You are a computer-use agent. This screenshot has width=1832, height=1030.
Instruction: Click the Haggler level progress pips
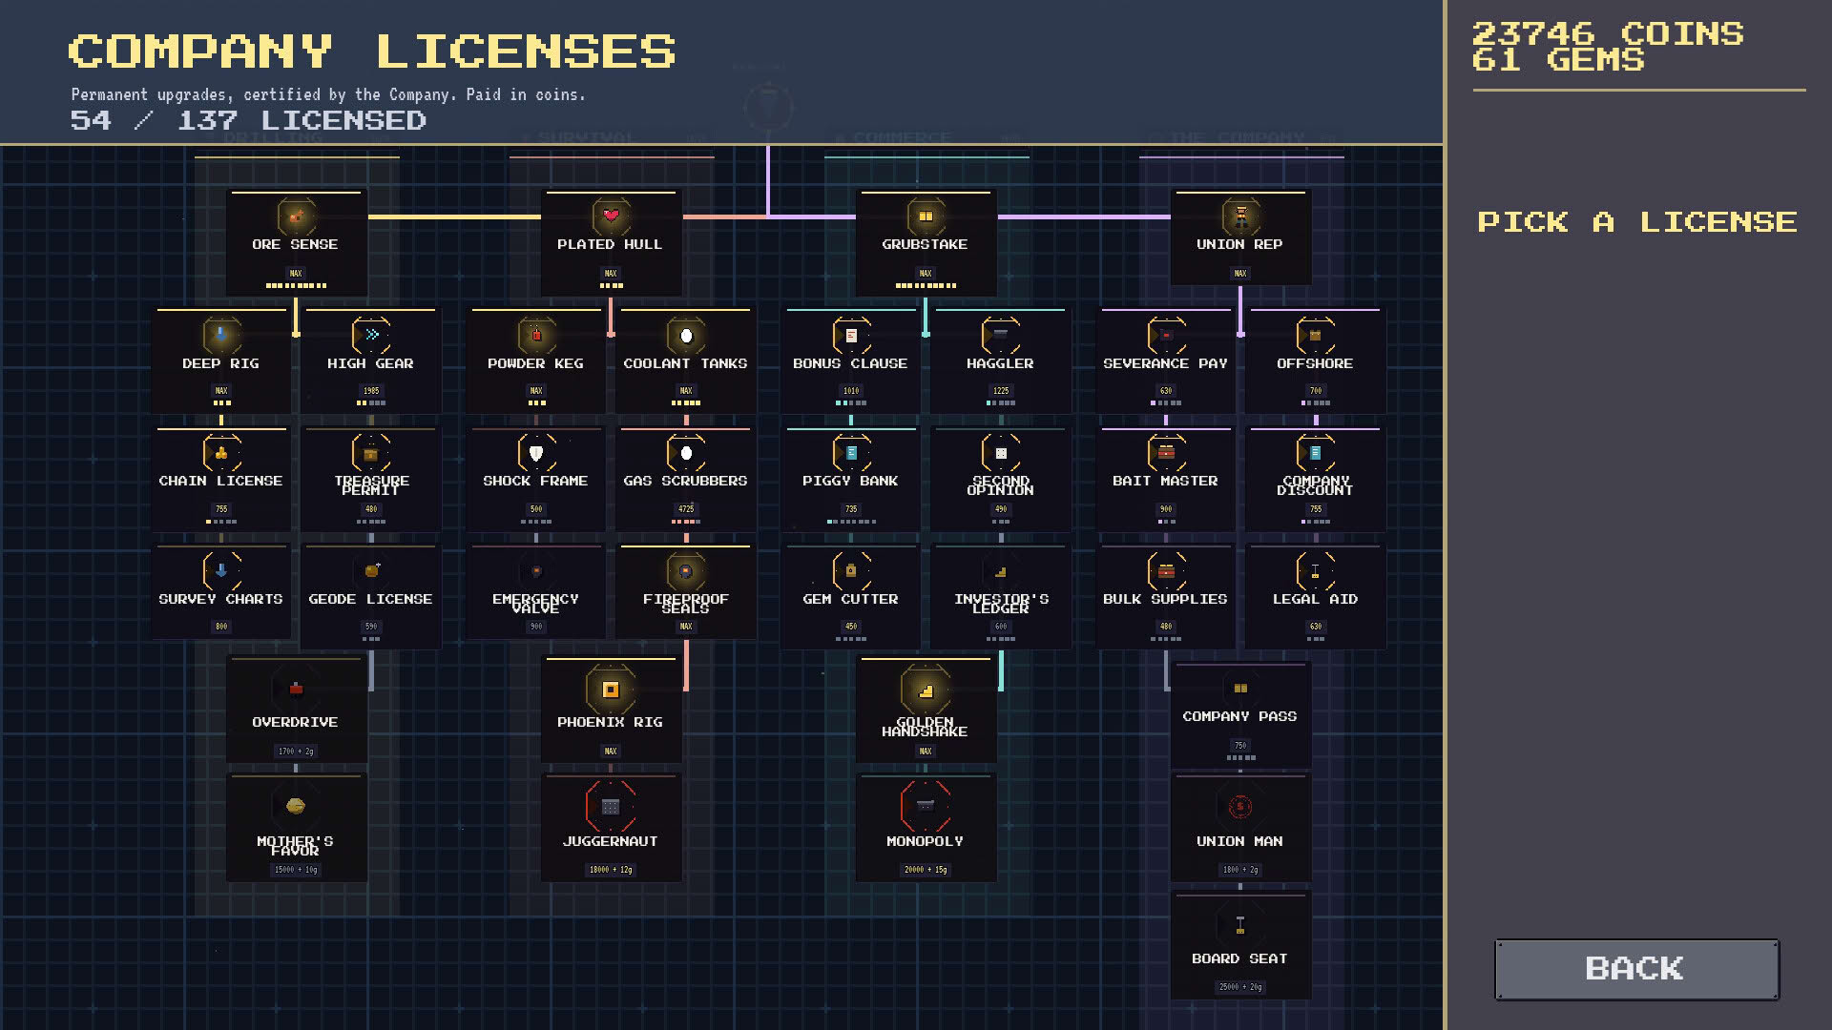point(1001,403)
